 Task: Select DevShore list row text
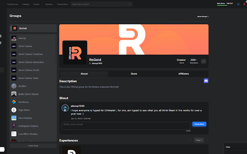coord(24,102)
